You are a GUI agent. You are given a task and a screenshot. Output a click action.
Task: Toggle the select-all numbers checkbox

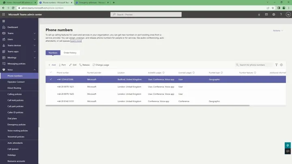point(51,72)
